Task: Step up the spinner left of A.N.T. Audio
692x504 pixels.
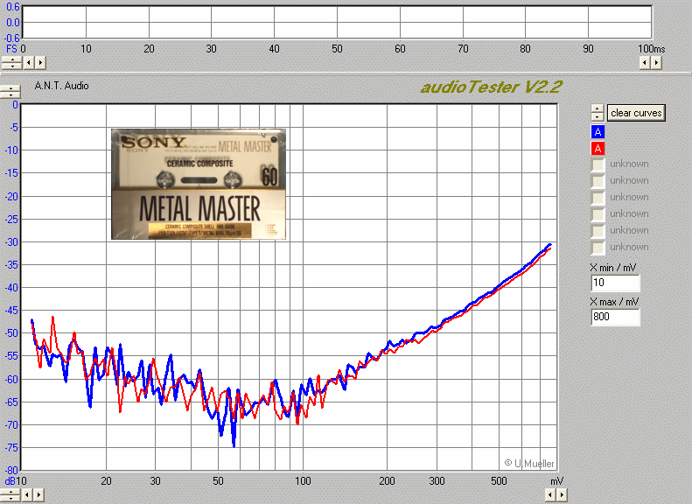Action: [11, 87]
